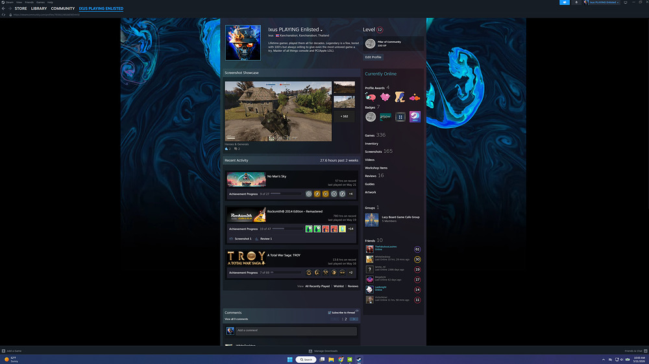649x364 pixels.
Task: Open the Windows Start button
Action: (289, 359)
